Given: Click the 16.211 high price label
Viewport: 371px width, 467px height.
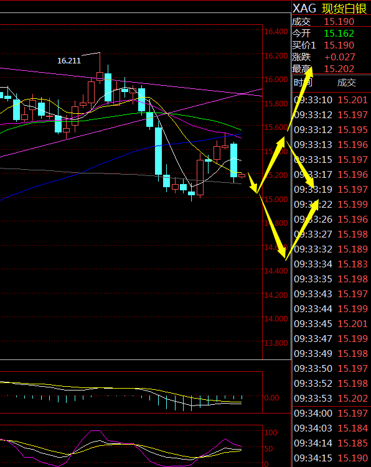Looking at the screenshot, I should [69, 61].
